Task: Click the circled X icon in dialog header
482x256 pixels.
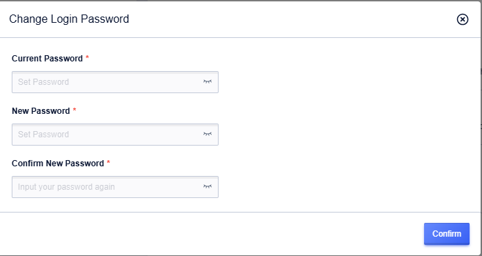Action: (x=462, y=19)
